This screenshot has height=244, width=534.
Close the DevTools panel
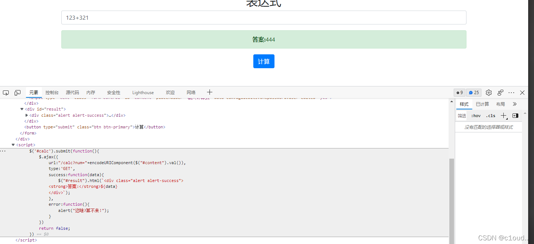click(522, 93)
